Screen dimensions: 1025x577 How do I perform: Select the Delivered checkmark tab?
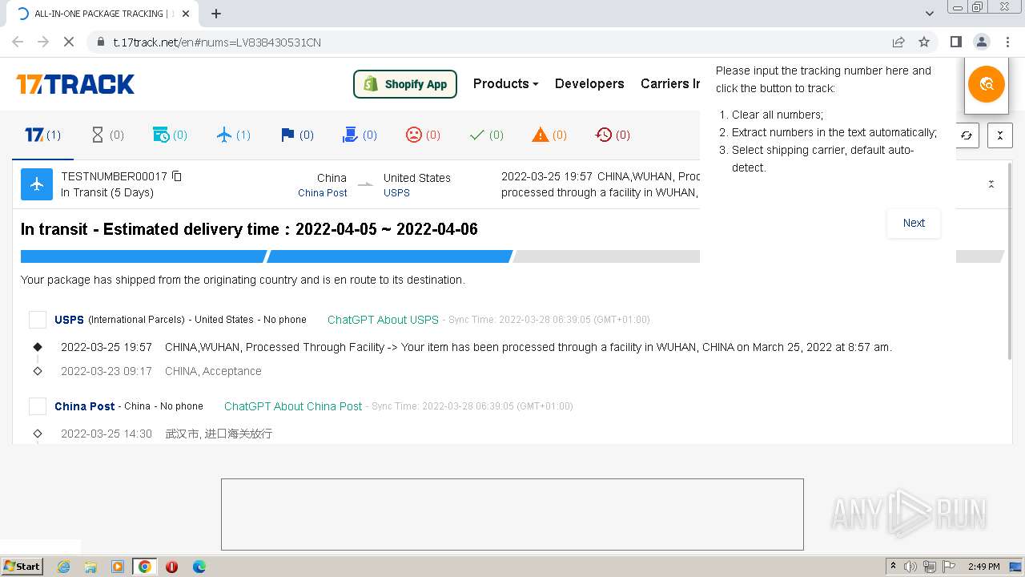click(486, 135)
